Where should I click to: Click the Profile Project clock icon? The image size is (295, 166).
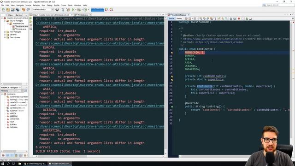coord(85,10)
